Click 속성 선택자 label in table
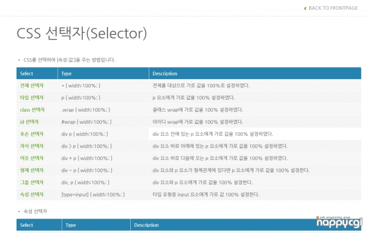 (32, 194)
